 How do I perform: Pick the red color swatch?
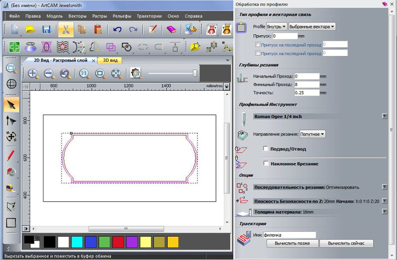(x=118, y=242)
